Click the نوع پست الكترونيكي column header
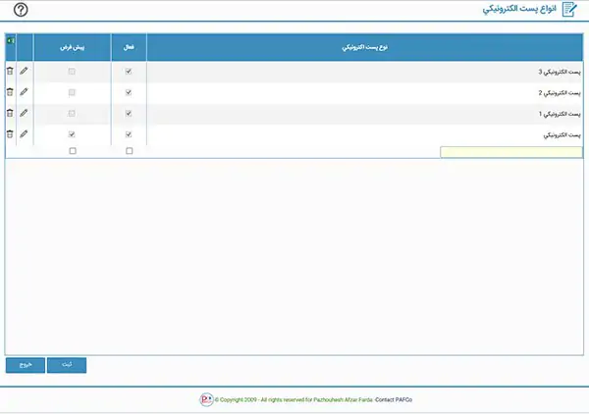 (x=365, y=47)
